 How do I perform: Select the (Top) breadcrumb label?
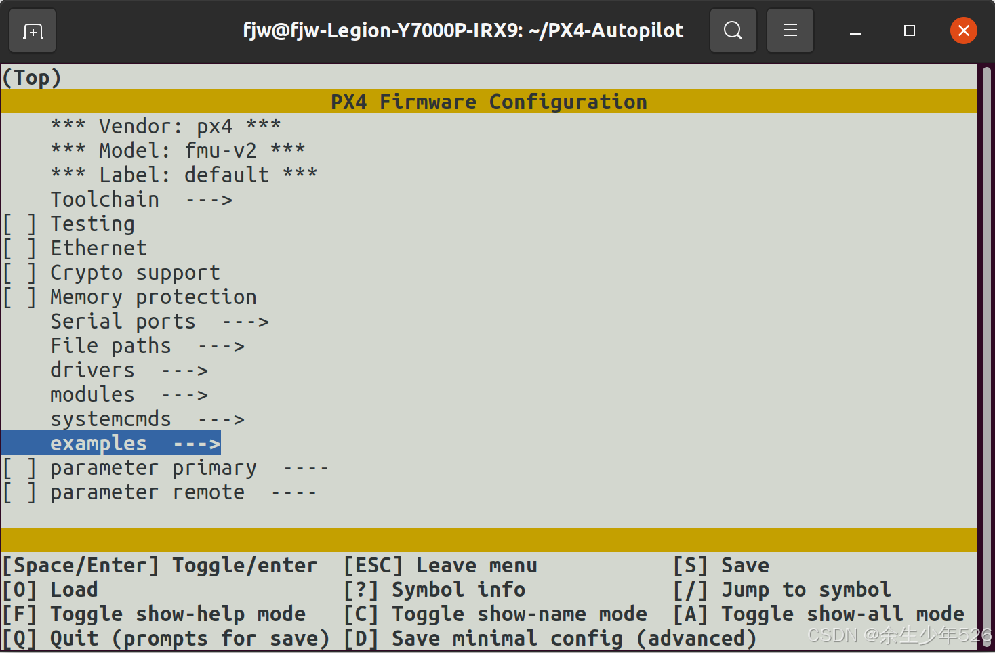tap(31, 77)
